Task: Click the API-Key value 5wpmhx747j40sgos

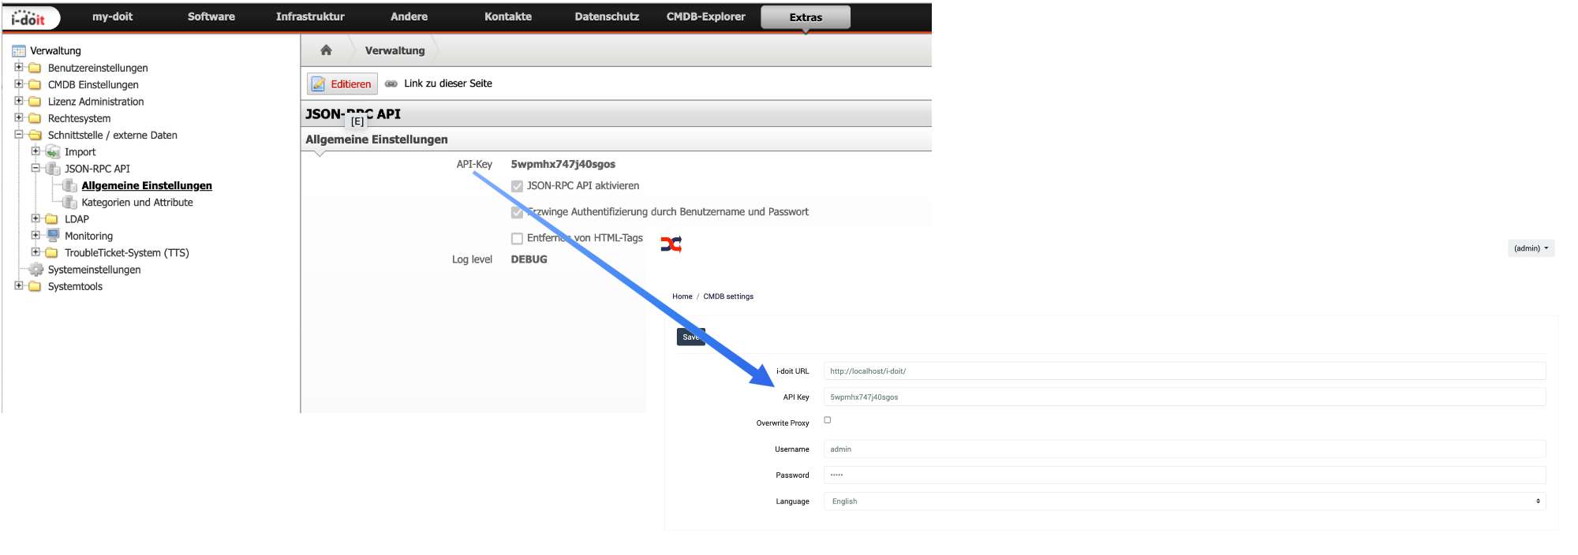Action: (x=563, y=164)
